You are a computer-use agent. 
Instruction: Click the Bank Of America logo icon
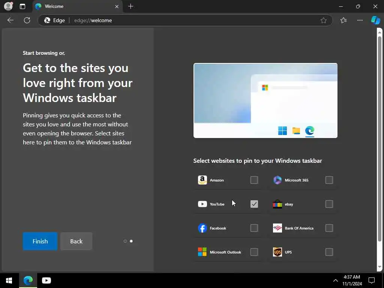[277, 228]
